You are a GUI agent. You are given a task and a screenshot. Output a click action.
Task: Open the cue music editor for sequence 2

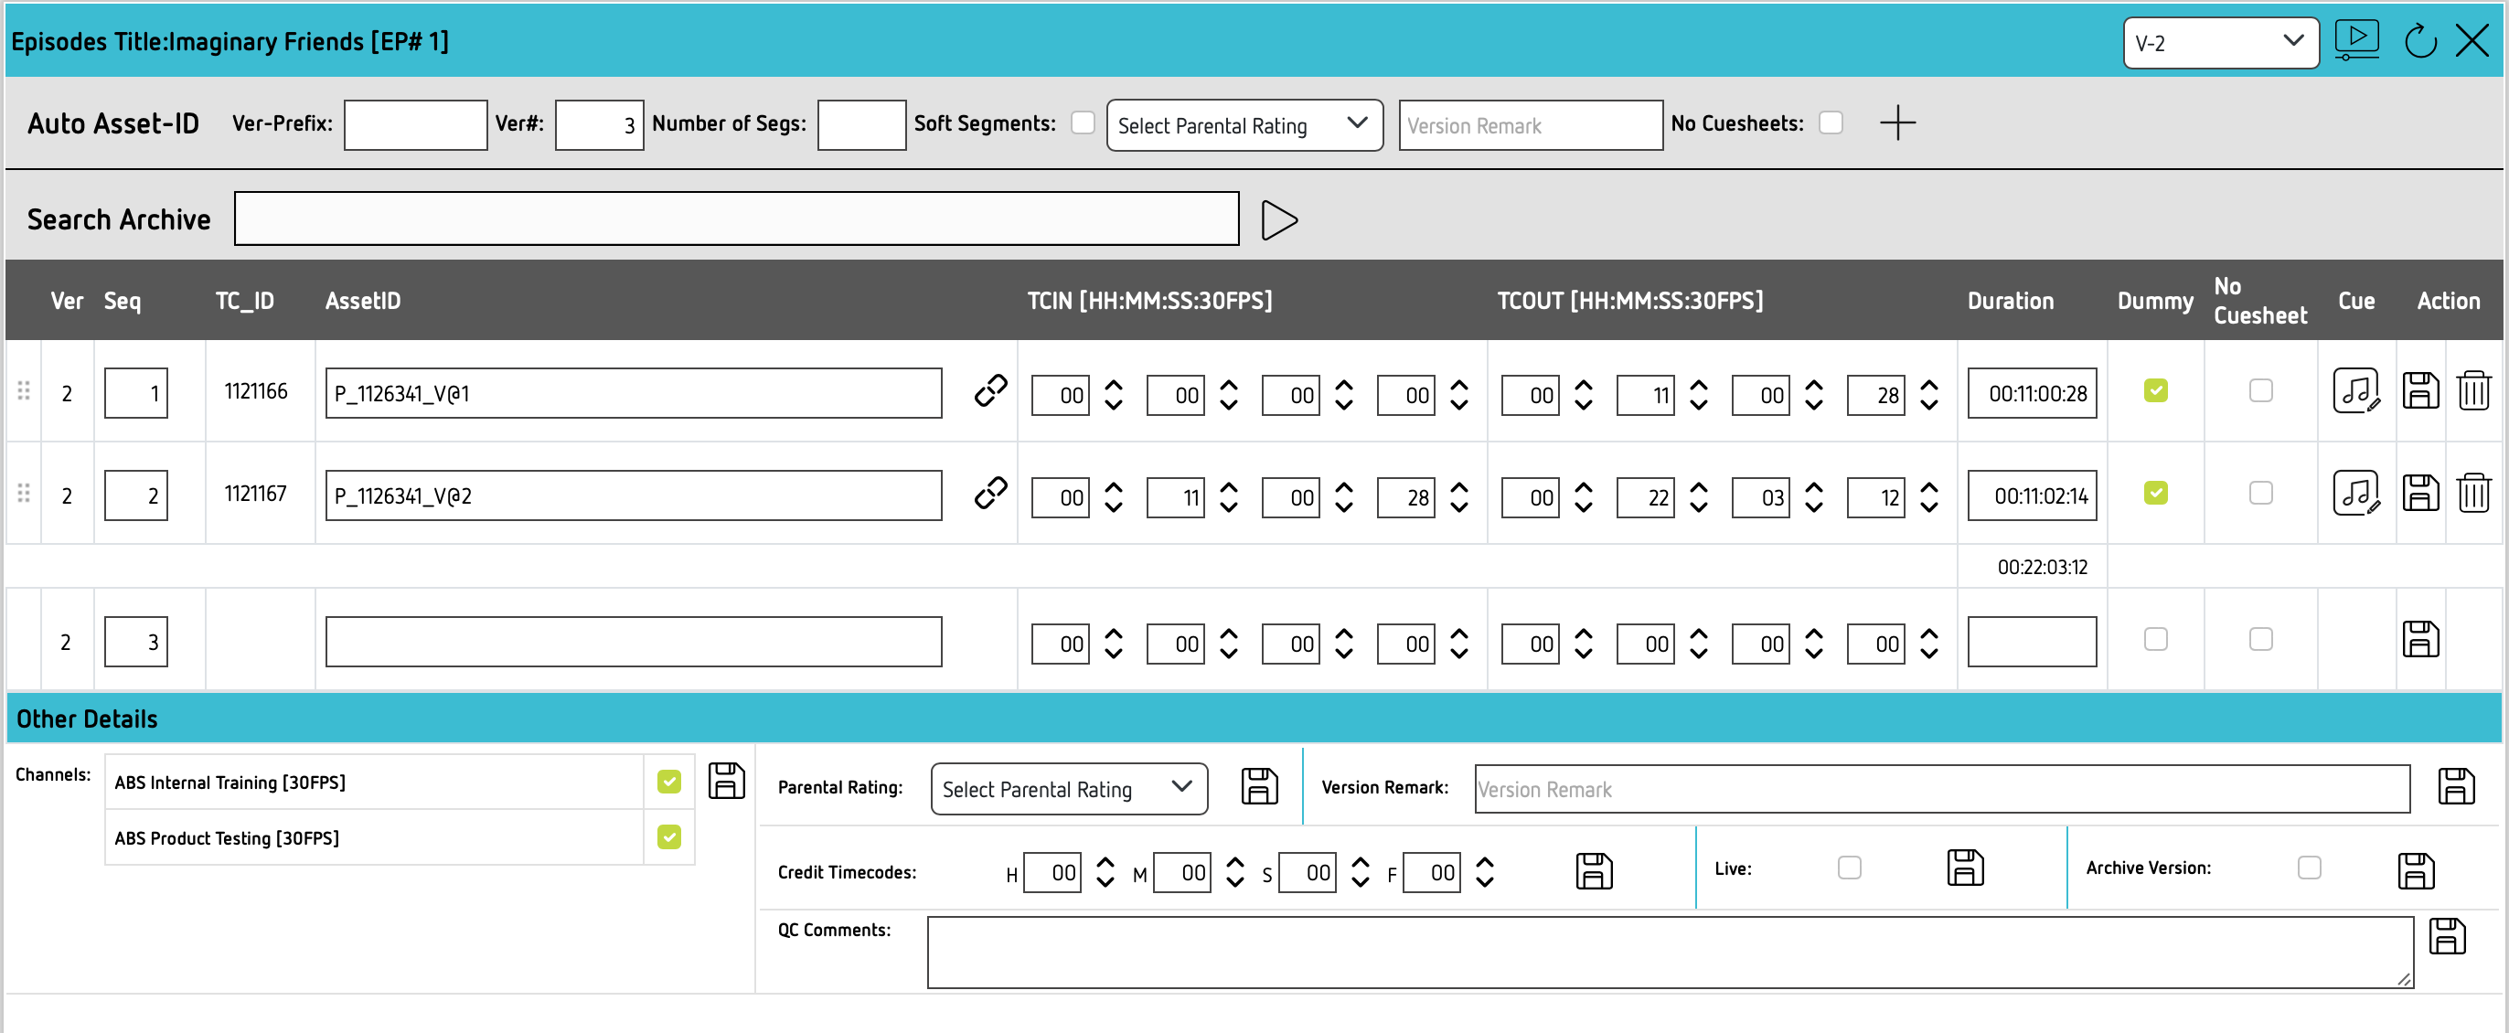point(2354,494)
